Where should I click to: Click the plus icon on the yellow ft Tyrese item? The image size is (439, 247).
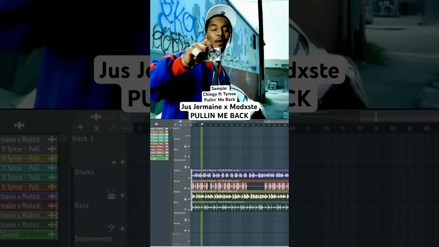(167, 134)
